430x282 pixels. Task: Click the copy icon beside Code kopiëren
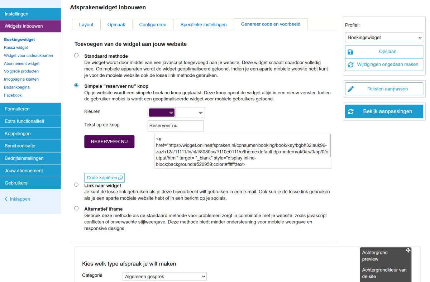pos(121,178)
